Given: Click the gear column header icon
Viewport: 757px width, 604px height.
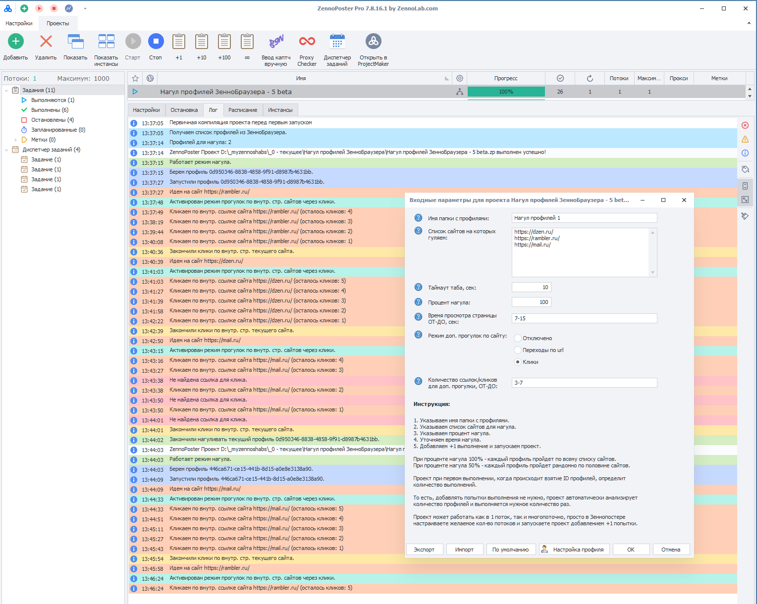Looking at the screenshot, I should pyautogui.click(x=460, y=78).
